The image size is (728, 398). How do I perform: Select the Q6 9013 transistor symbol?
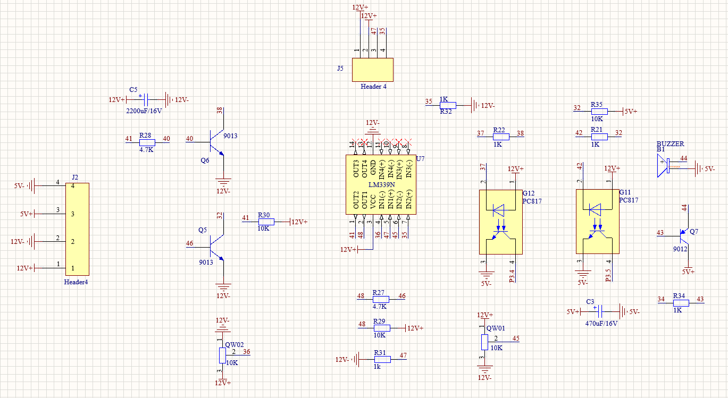pos(218,143)
